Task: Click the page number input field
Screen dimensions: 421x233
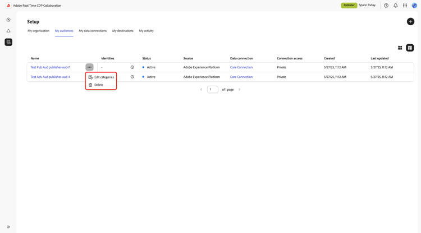Action: (212, 90)
